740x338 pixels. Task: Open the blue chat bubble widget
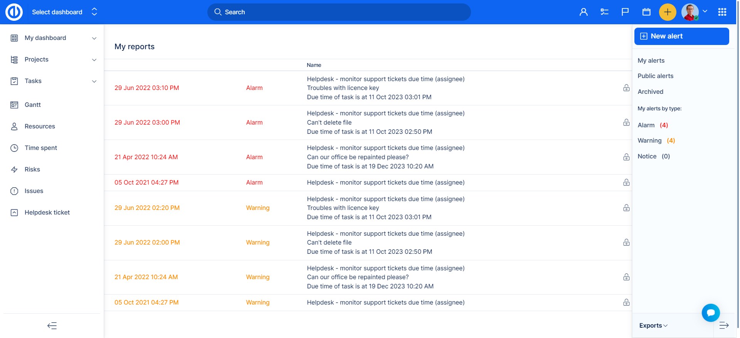pos(711,313)
